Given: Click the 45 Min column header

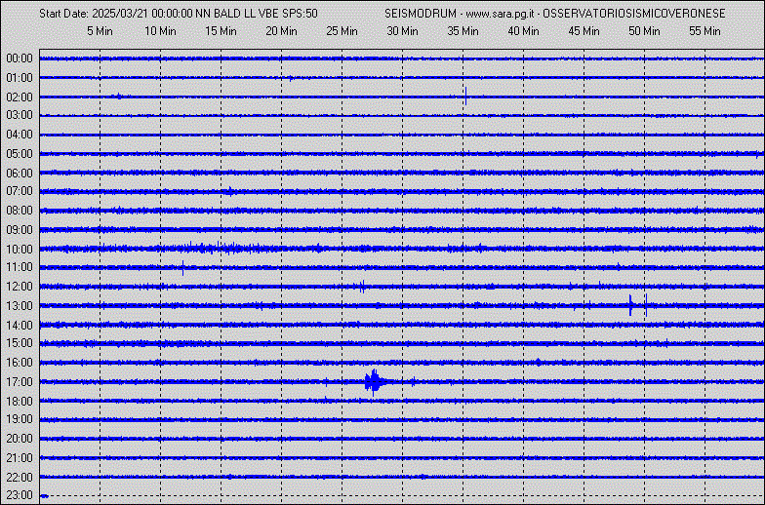Looking at the screenshot, I should pyautogui.click(x=584, y=31).
